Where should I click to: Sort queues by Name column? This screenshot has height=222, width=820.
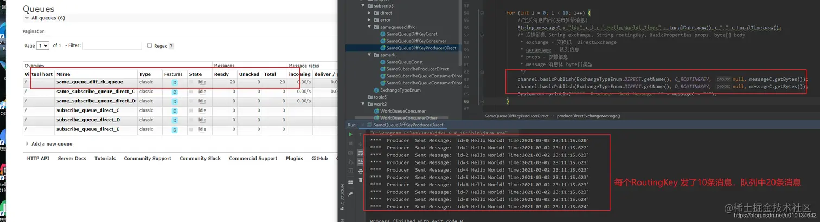(x=63, y=74)
